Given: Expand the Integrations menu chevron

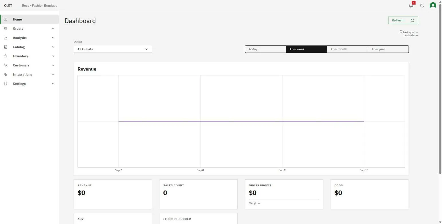Looking at the screenshot, I should (x=53, y=75).
